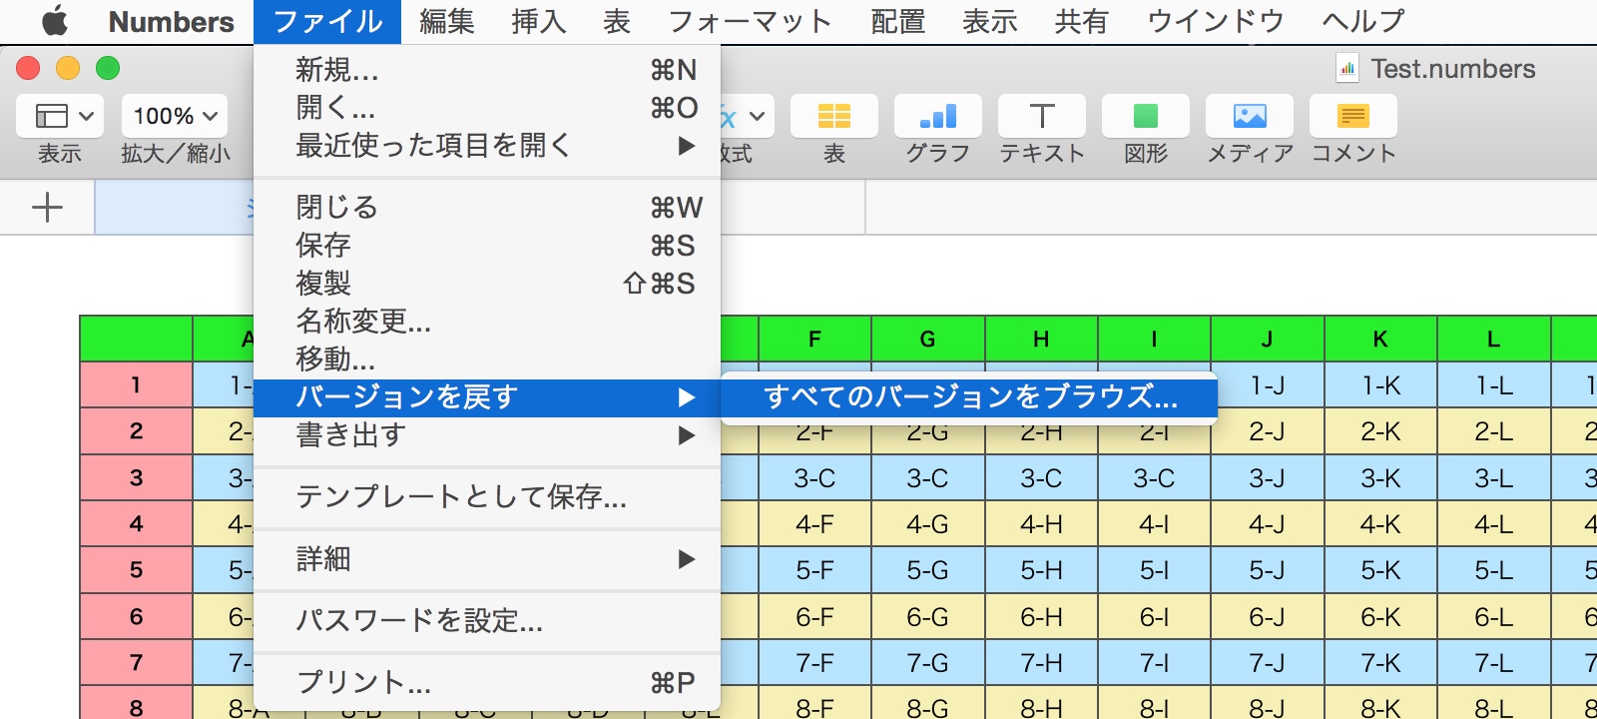Select 保存 menu item
The width and height of the screenshot is (1597, 719).
pyautogui.click(x=487, y=246)
